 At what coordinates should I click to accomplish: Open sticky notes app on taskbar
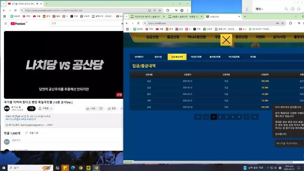click(x=65, y=168)
